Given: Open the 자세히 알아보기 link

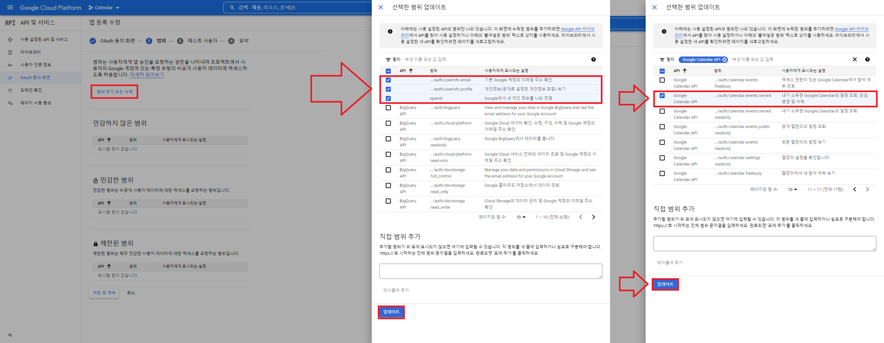Looking at the screenshot, I should pos(146,74).
